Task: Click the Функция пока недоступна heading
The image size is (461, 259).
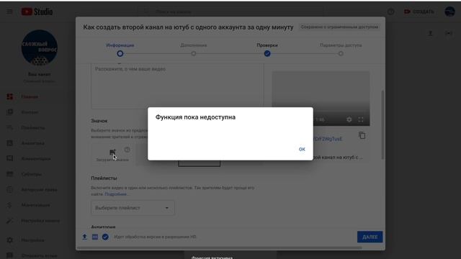Action: coord(195,117)
